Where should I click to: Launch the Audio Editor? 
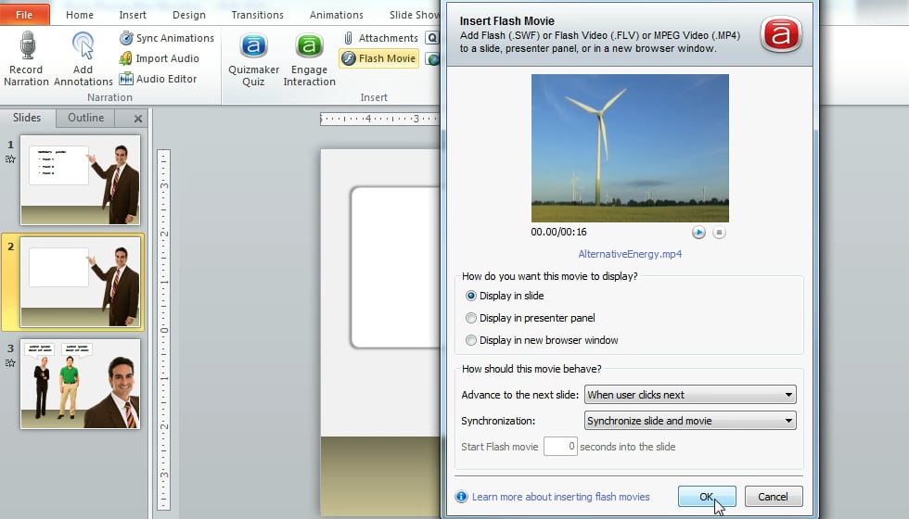[158, 79]
